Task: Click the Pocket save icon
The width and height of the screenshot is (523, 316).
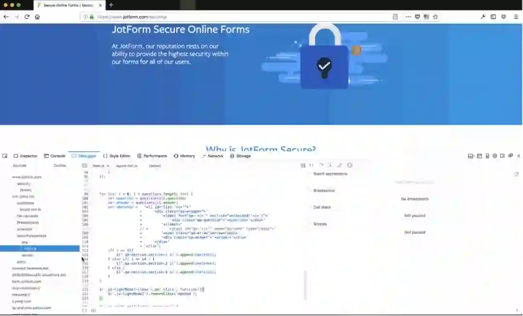Action: point(417,16)
